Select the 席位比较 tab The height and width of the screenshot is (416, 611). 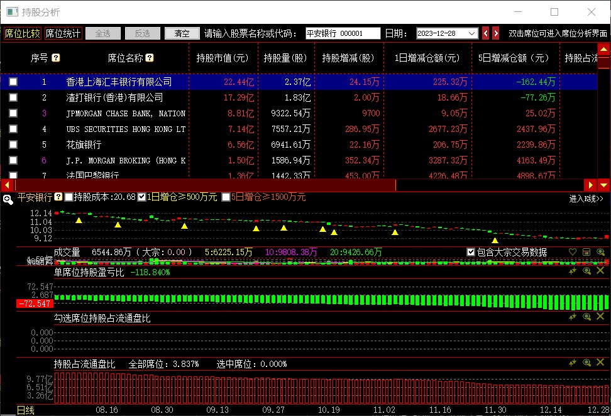click(22, 33)
